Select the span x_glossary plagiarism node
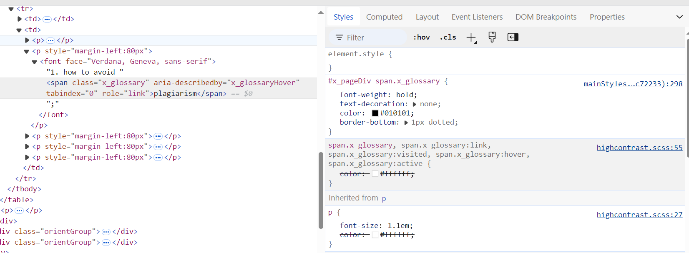689x253 pixels. coord(158,88)
